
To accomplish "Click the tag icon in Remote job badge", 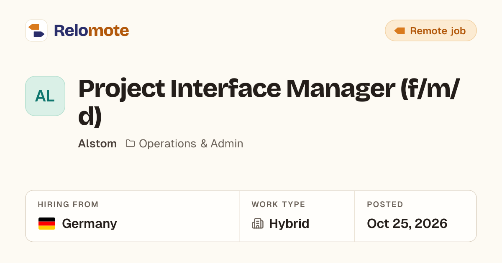I will click(400, 31).
